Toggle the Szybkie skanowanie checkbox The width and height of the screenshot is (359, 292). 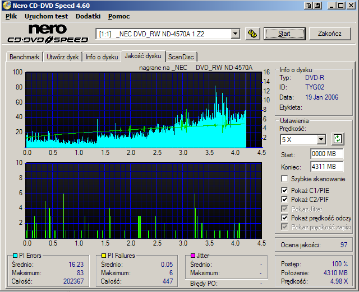point(284,179)
